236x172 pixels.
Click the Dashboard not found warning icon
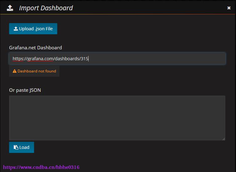(x=15, y=71)
